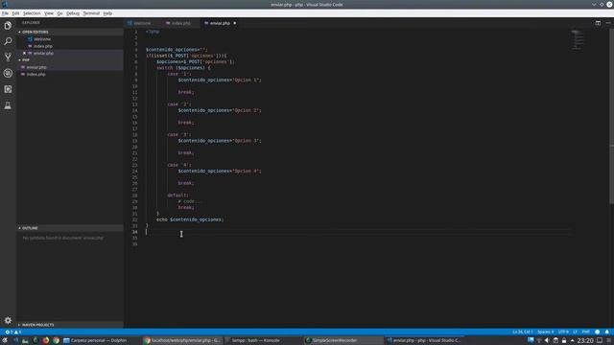Open the View menu
Viewport: 614px width, 345px height.
click(49, 13)
